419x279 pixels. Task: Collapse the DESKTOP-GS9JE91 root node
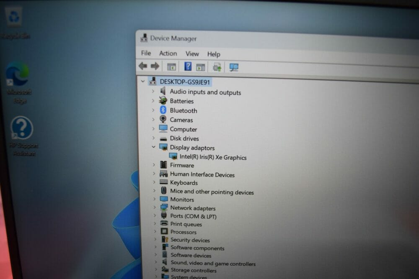(143, 81)
